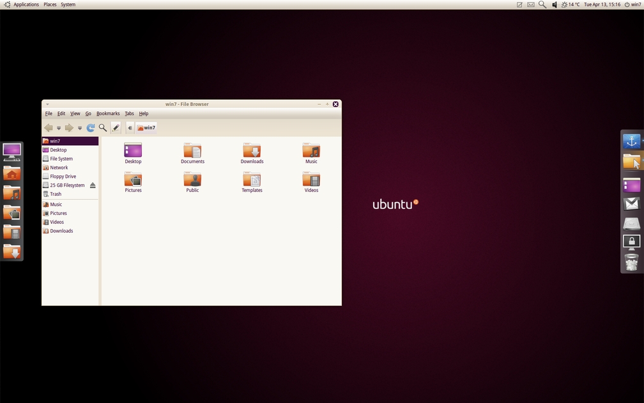Open the back history dropdown arrow

point(59,129)
